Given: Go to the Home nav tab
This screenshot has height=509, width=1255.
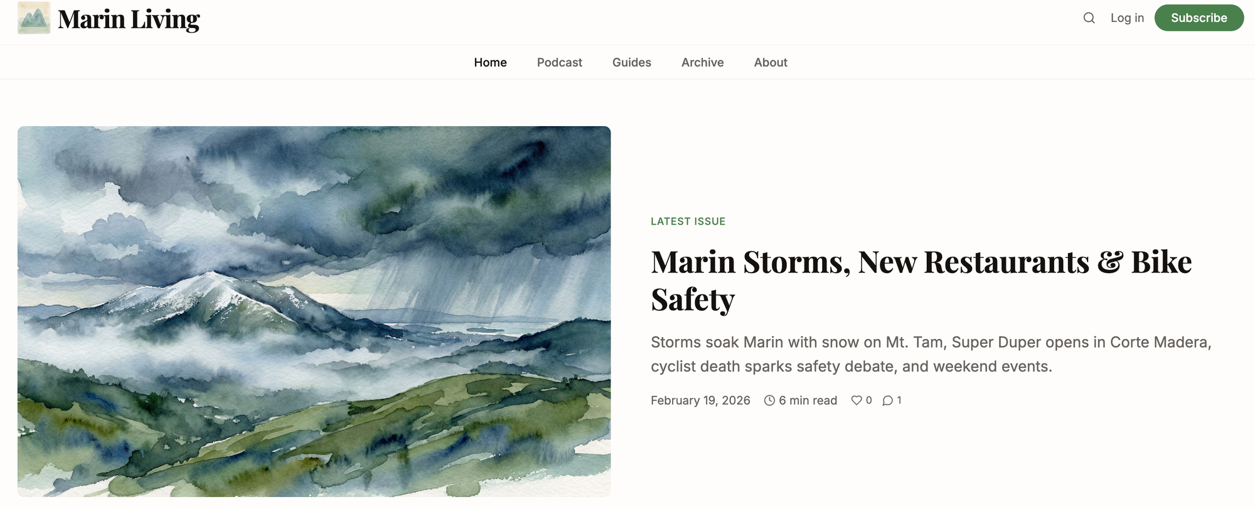Looking at the screenshot, I should [x=490, y=62].
